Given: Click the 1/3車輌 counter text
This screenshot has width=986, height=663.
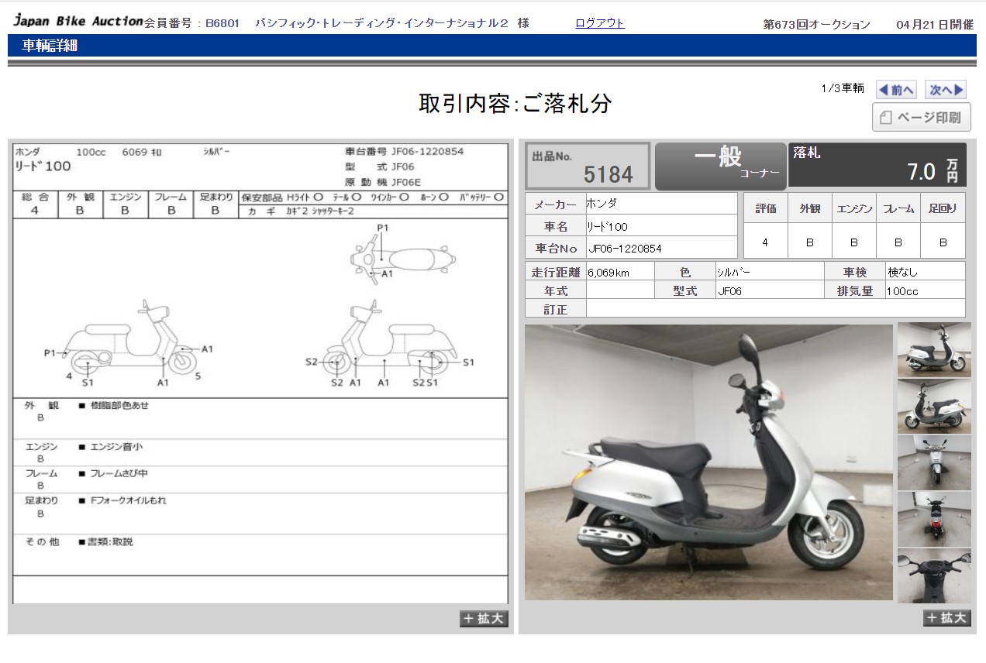Looking at the screenshot, I should click(x=843, y=88).
